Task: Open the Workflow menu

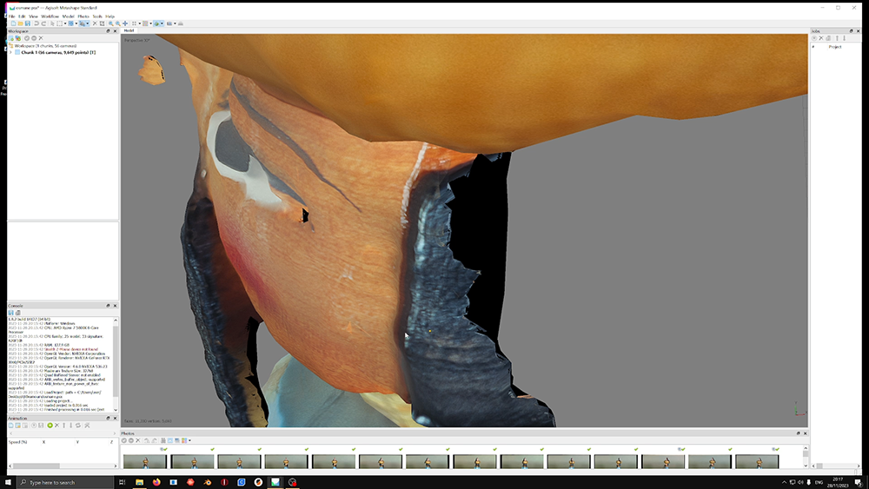Action: (50, 16)
